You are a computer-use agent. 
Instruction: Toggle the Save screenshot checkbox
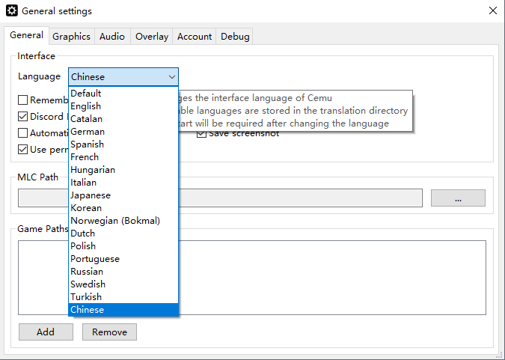pyautogui.click(x=201, y=134)
